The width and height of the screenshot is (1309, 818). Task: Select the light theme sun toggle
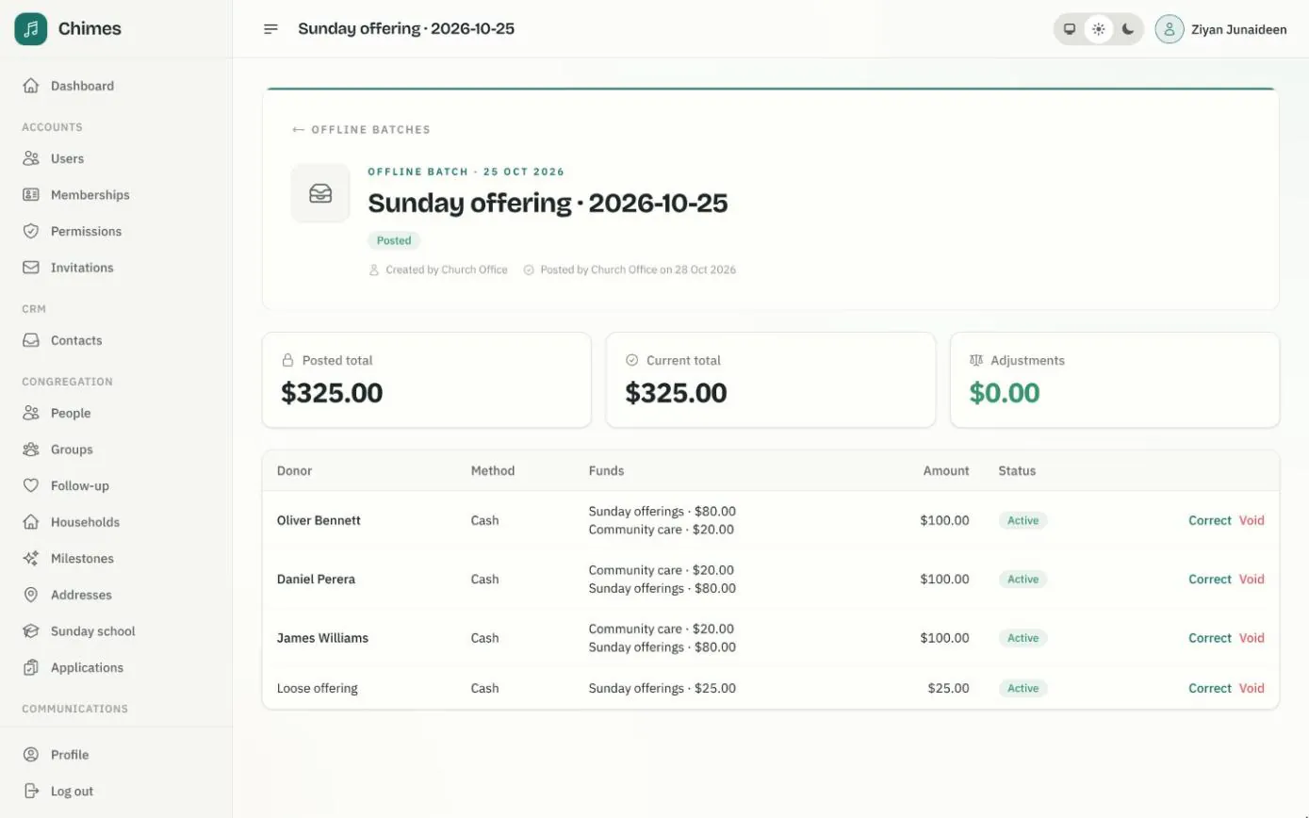(1099, 29)
